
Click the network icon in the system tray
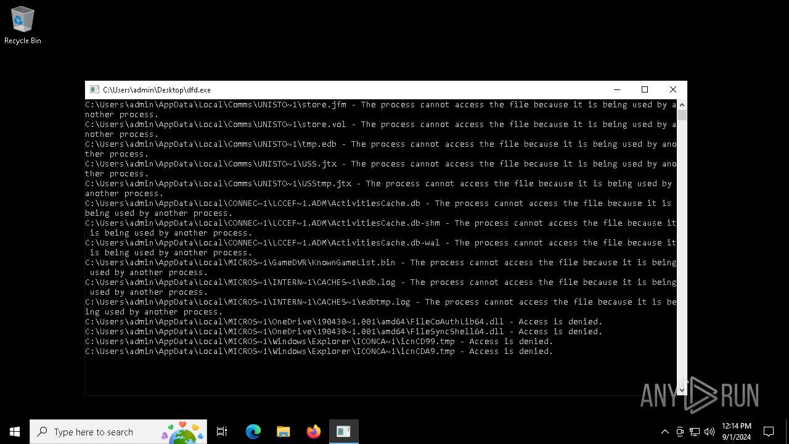pos(695,432)
